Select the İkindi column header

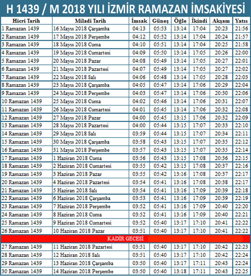(x=199, y=20)
